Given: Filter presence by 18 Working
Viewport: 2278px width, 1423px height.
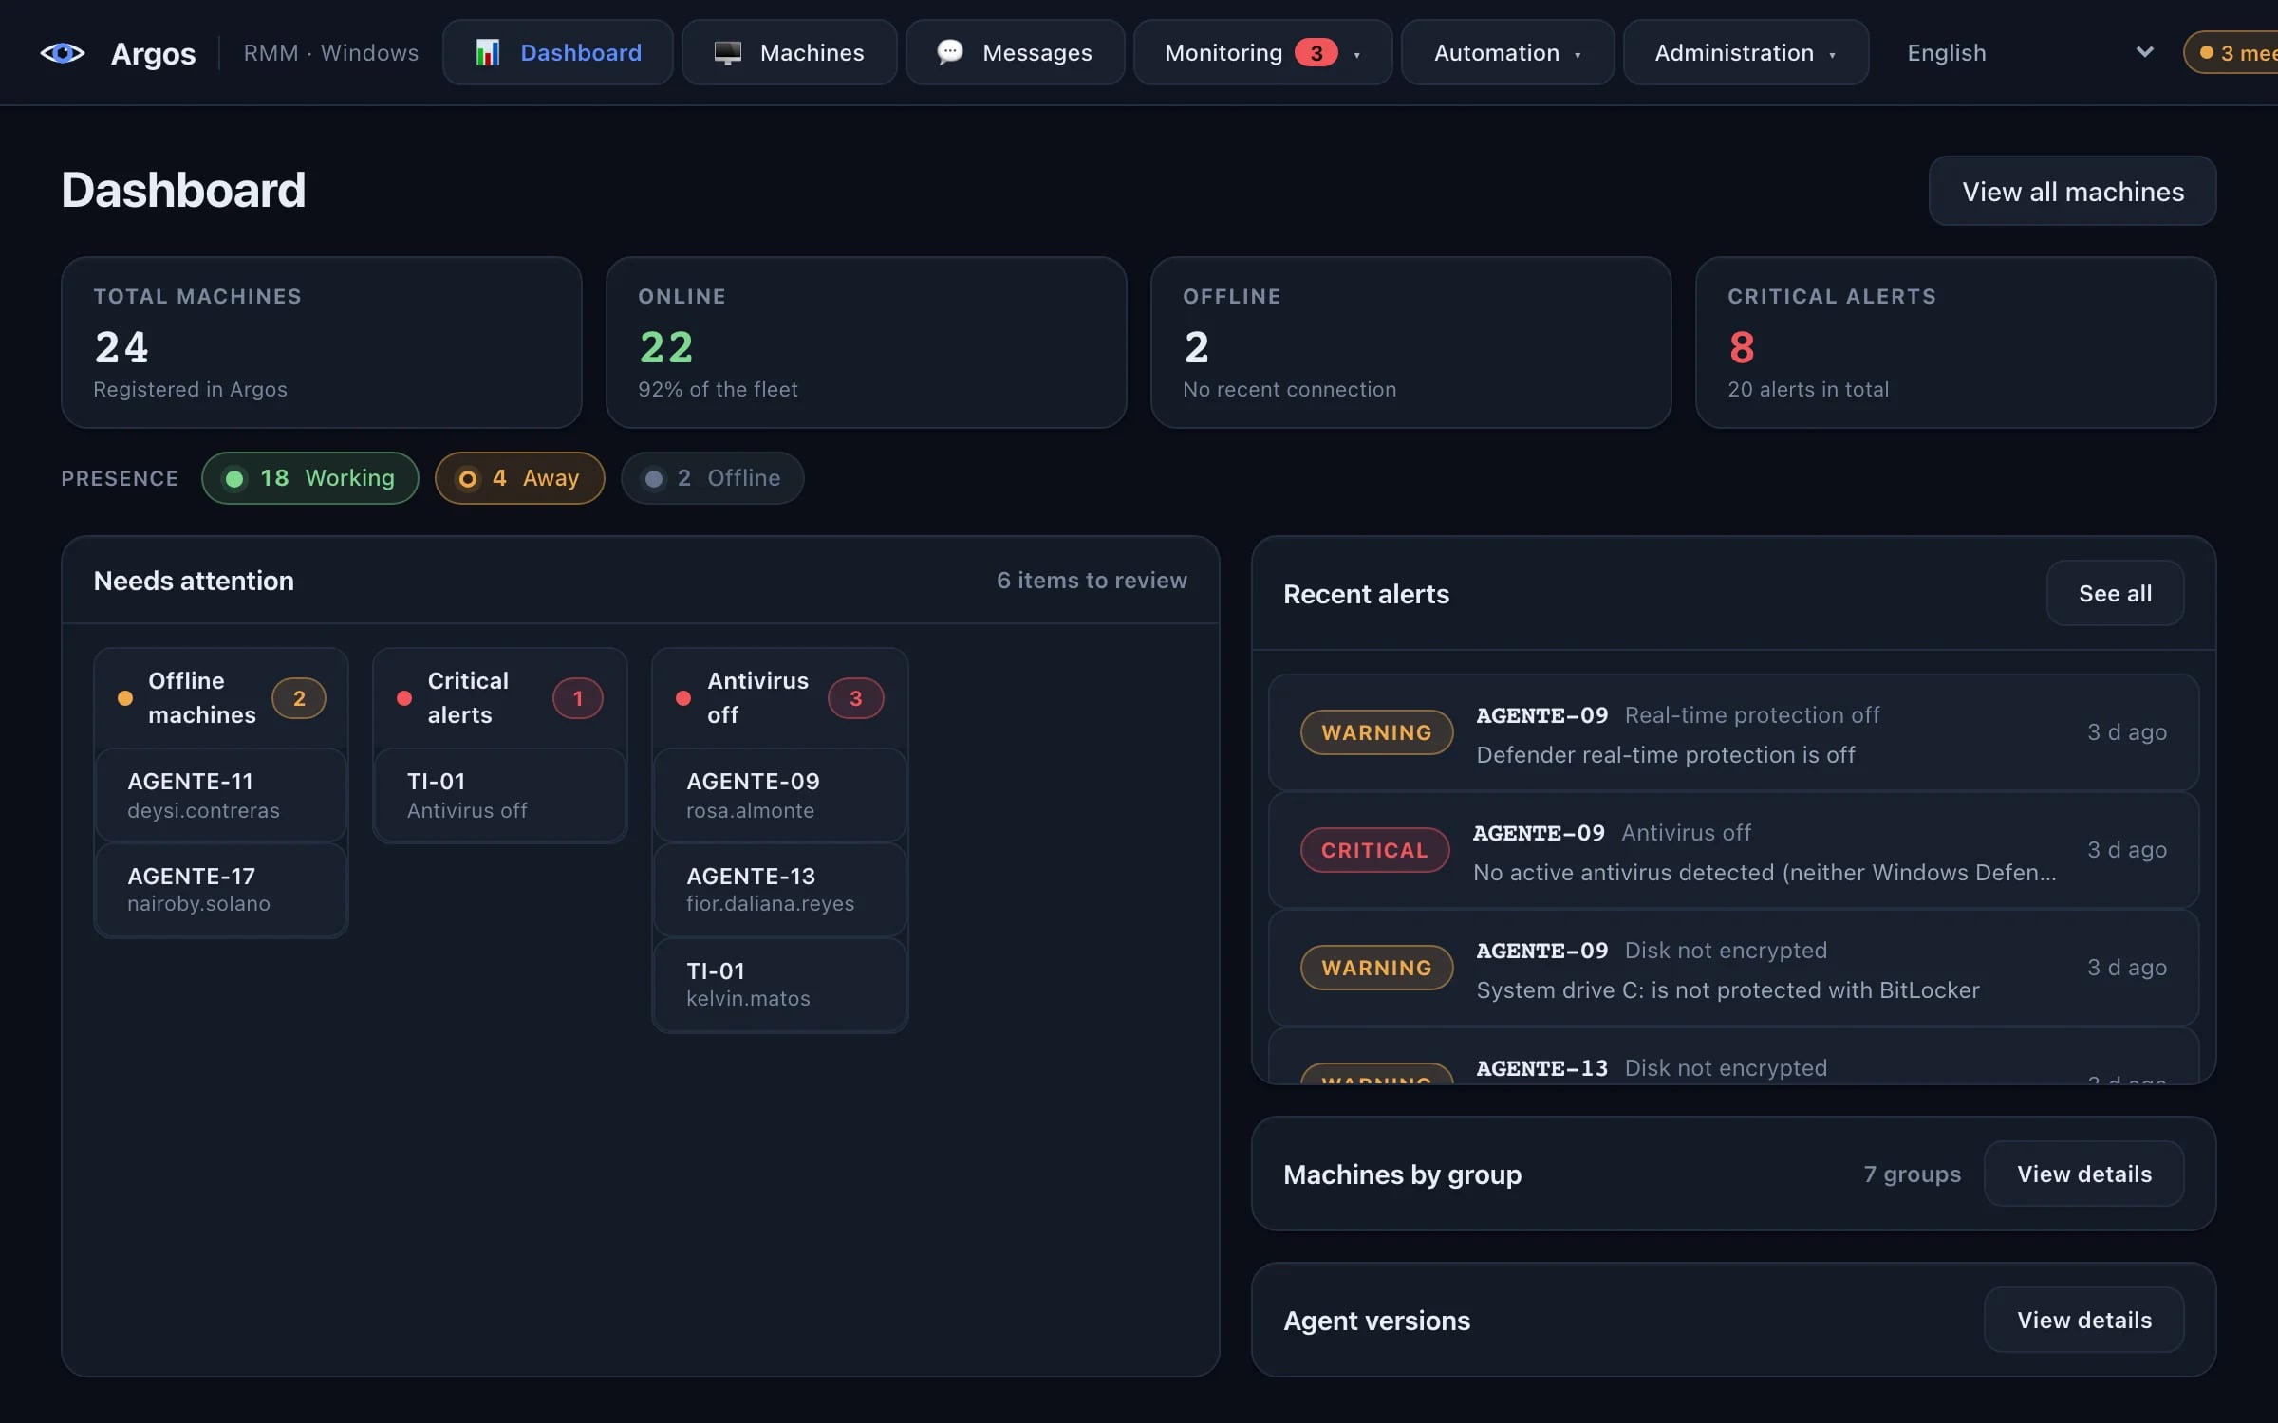Looking at the screenshot, I should 310,478.
